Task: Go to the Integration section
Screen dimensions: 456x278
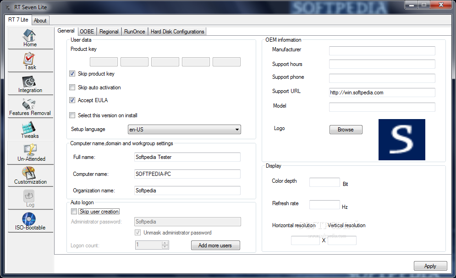Action: [x=30, y=84]
